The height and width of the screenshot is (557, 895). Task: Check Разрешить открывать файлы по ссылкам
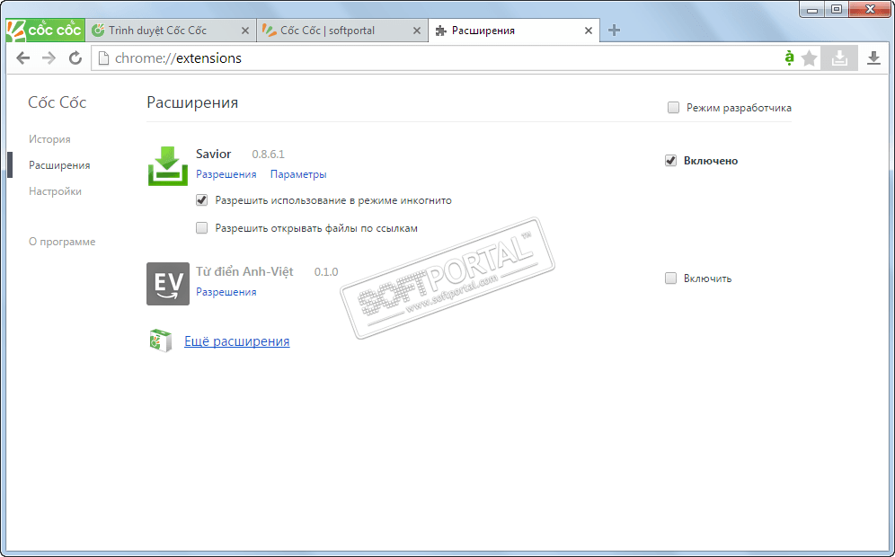tap(201, 228)
